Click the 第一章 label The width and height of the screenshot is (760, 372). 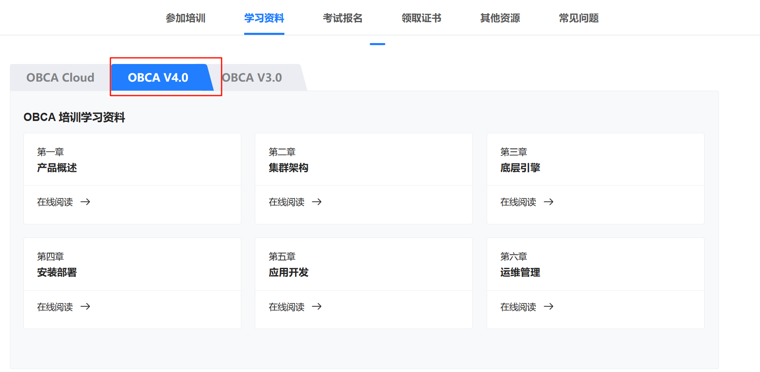(x=50, y=152)
